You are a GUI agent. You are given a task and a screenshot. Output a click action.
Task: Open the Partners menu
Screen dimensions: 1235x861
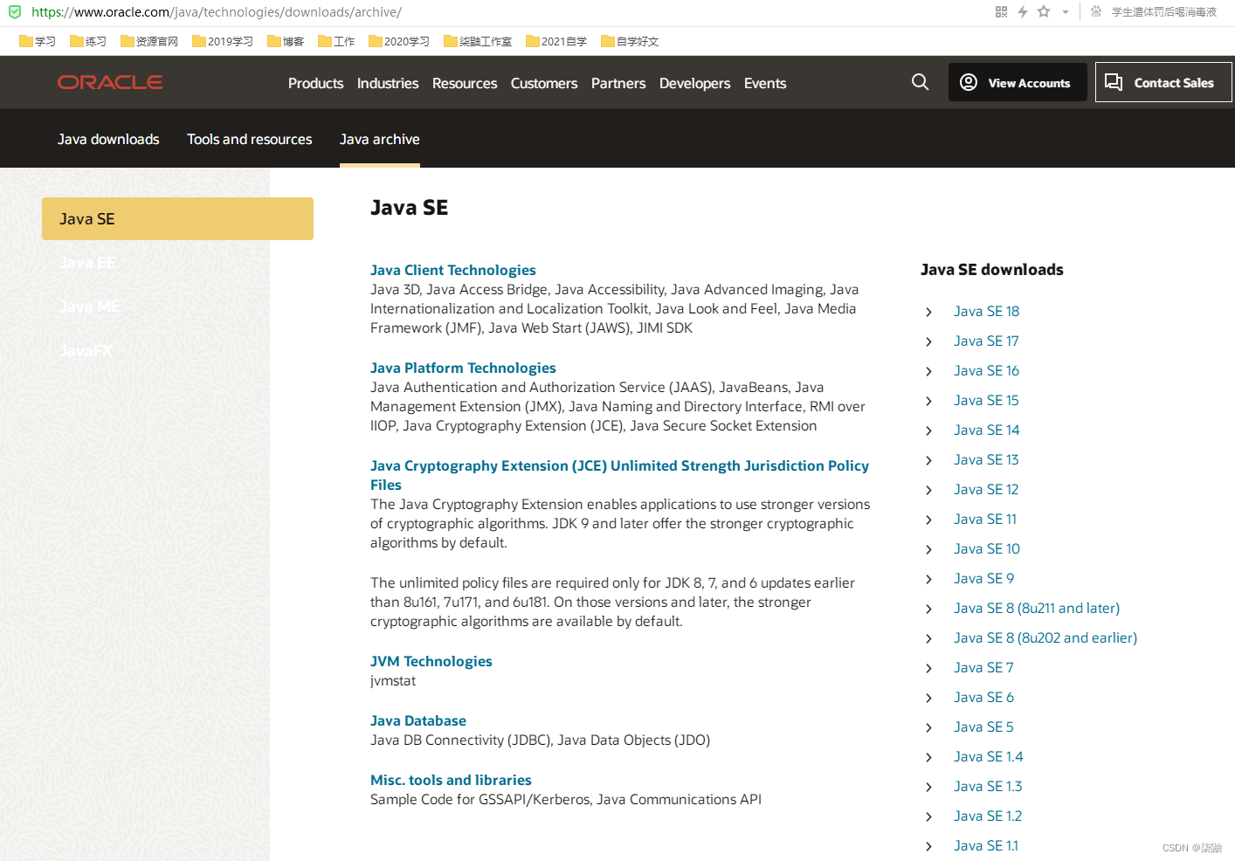(618, 83)
